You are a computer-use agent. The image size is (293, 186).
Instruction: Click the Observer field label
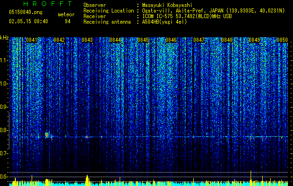[95, 5]
